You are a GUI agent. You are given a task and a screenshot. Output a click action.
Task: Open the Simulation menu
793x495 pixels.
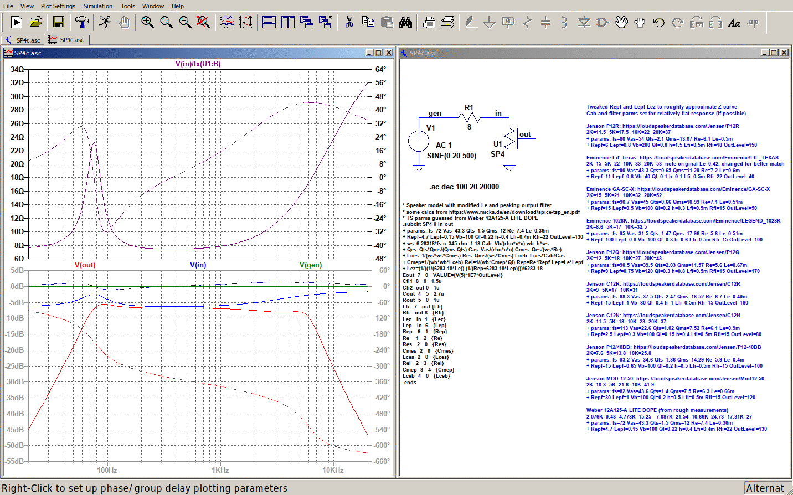pos(97,6)
